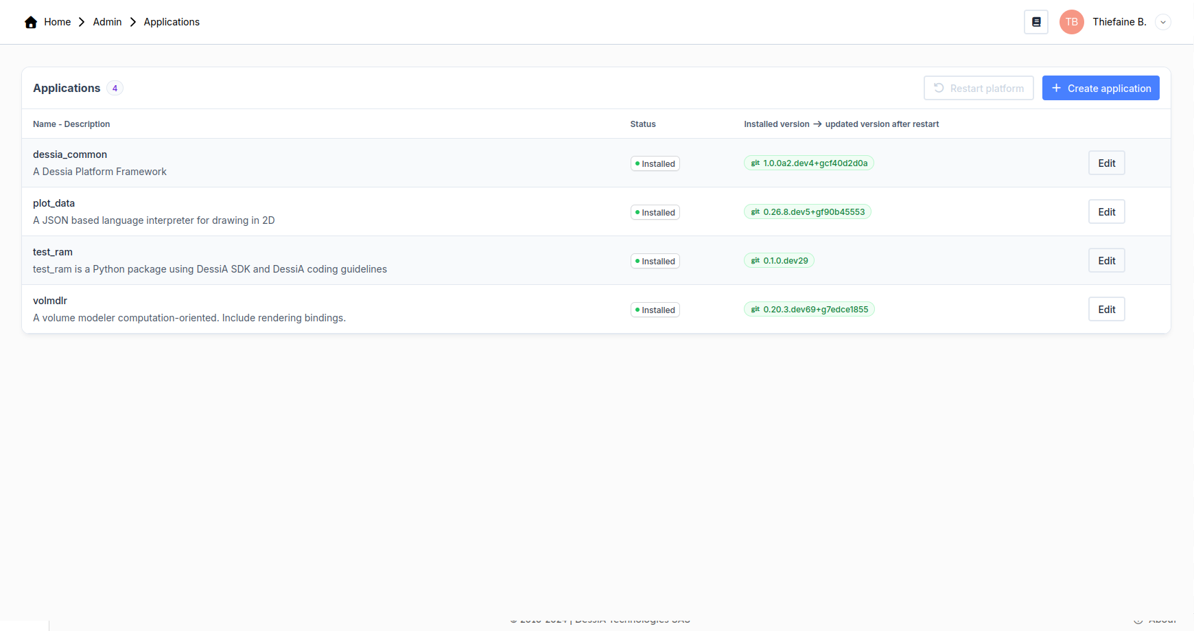
Task: Click the git icon on volmdlr version
Action: tap(755, 310)
